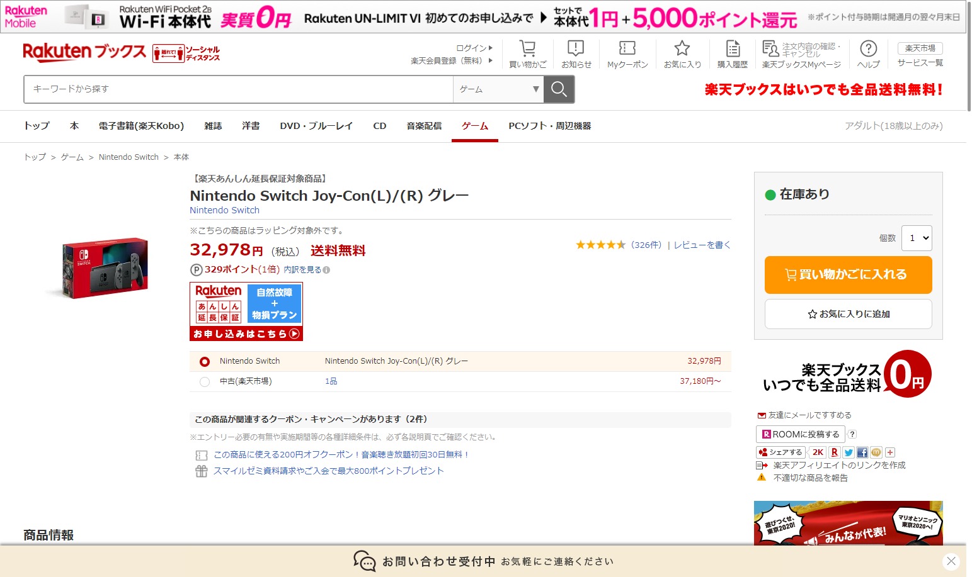Screen dimensions: 972x577
Task: Open the サービス一覧 link
Action: [x=920, y=63]
